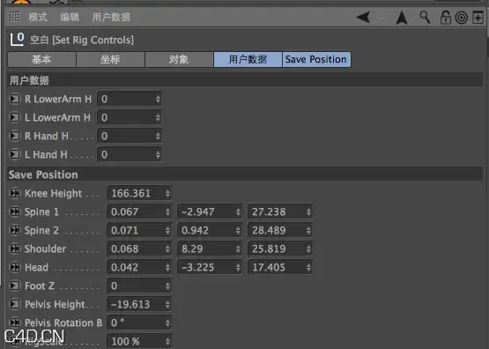Screen dimensions: 489x349
Task: Open the 用户数据 menu
Action: tap(111, 17)
